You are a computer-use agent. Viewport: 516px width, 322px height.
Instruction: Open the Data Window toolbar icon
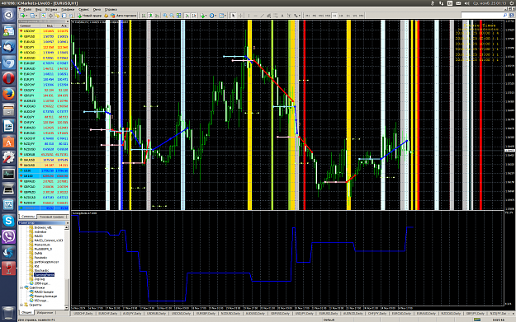pos(50,16)
